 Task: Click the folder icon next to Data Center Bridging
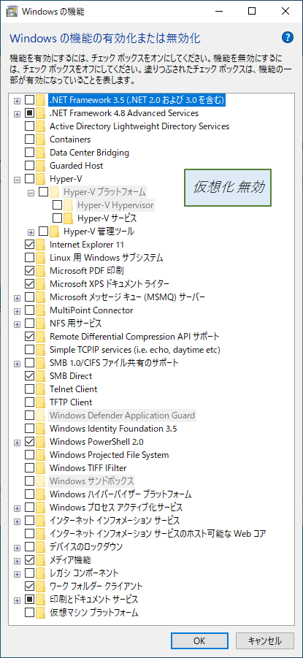coord(40,153)
